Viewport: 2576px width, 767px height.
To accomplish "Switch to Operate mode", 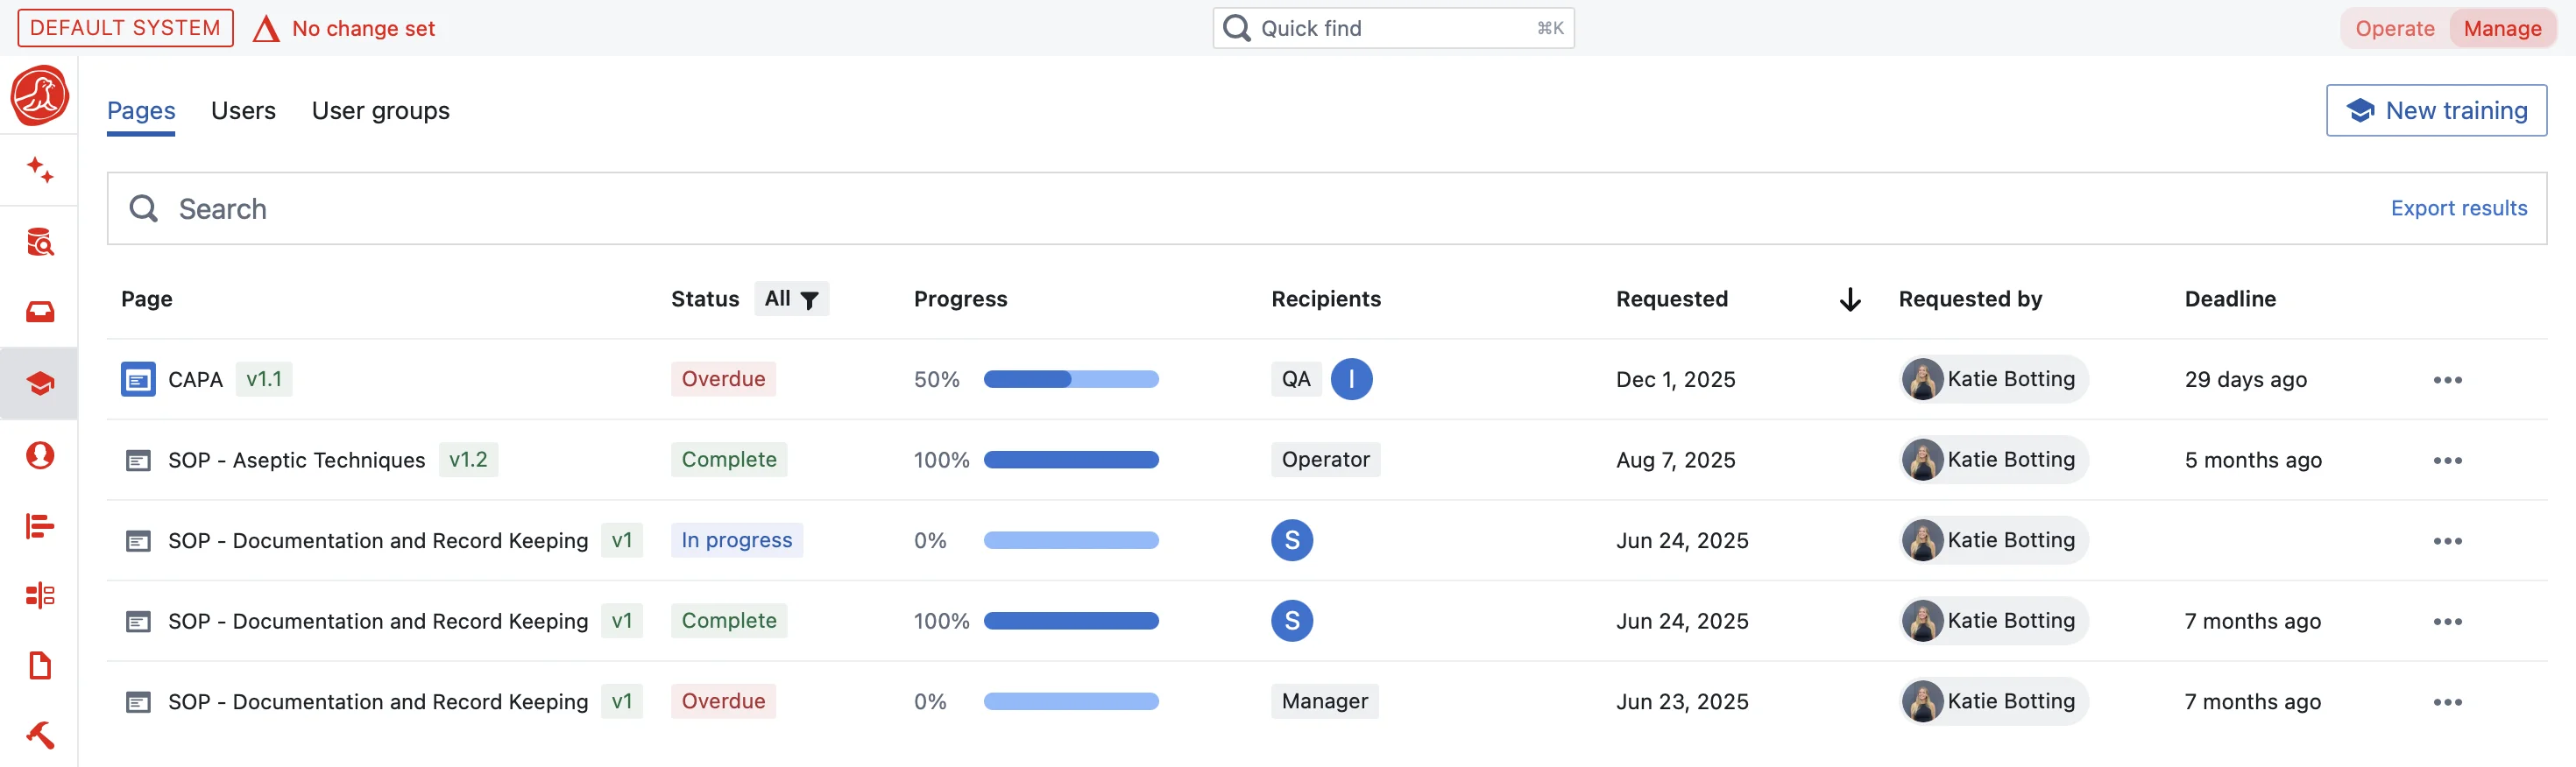I will pyautogui.click(x=2394, y=28).
